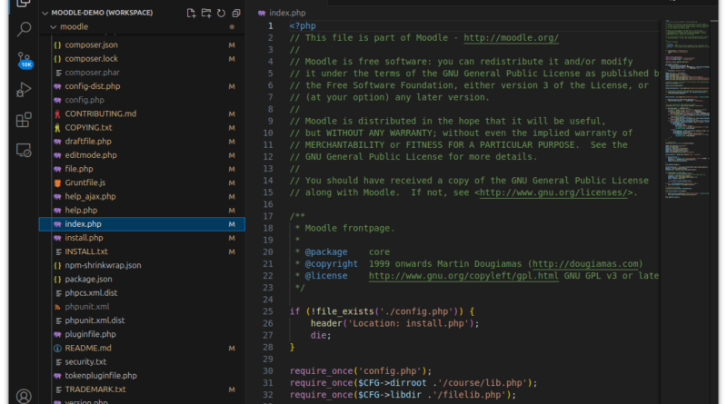727x404 pixels.
Task: Click require_once('config.php') line
Action: [x=361, y=371]
